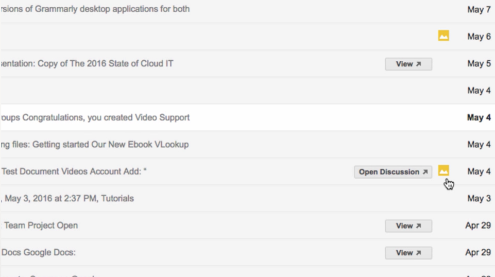Click the arrow icon inside Open Discussion button
The width and height of the screenshot is (495, 277).
click(x=425, y=172)
